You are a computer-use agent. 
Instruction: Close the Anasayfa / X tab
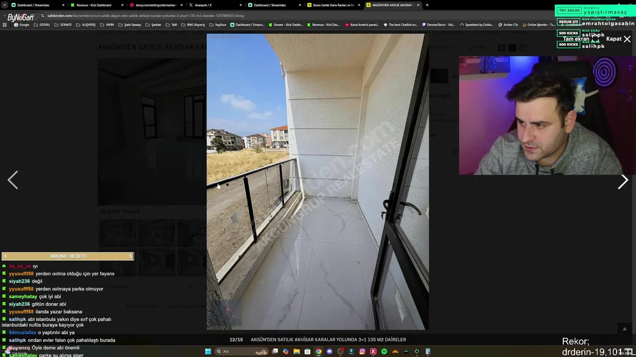pyautogui.click(x=241, y=5)
